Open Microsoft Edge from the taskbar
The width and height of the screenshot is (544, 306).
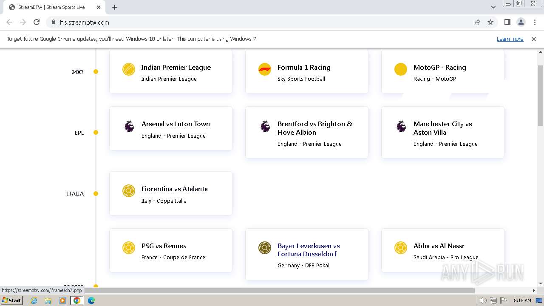coord(91,300)
